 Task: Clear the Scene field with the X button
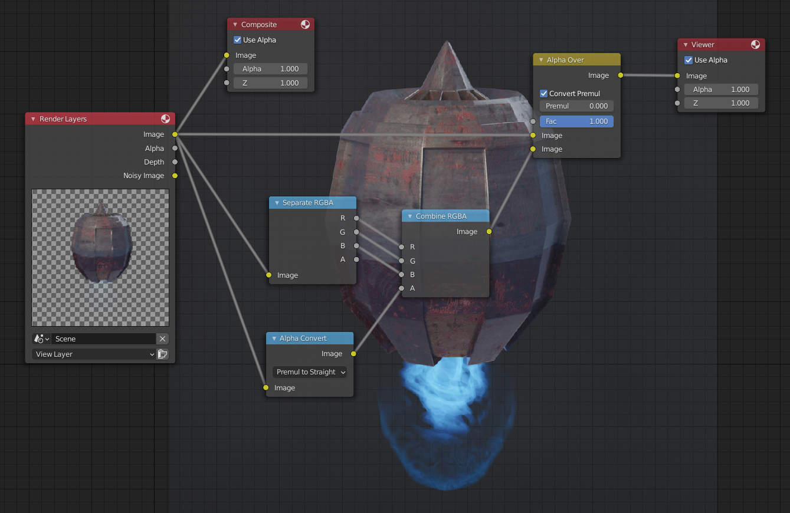pyautogui.click(x=162, y=339)
